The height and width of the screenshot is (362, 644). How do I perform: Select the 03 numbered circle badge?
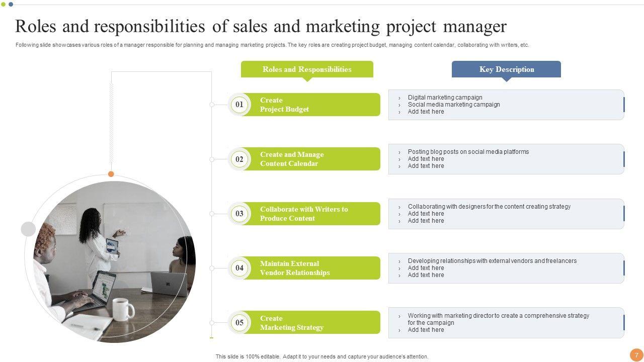tap(239, 214)
